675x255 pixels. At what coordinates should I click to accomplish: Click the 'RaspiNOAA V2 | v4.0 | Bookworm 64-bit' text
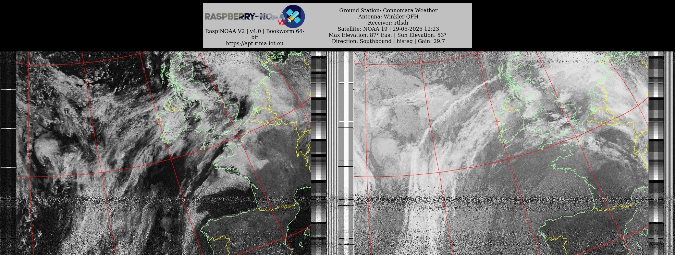coord(255,34)
